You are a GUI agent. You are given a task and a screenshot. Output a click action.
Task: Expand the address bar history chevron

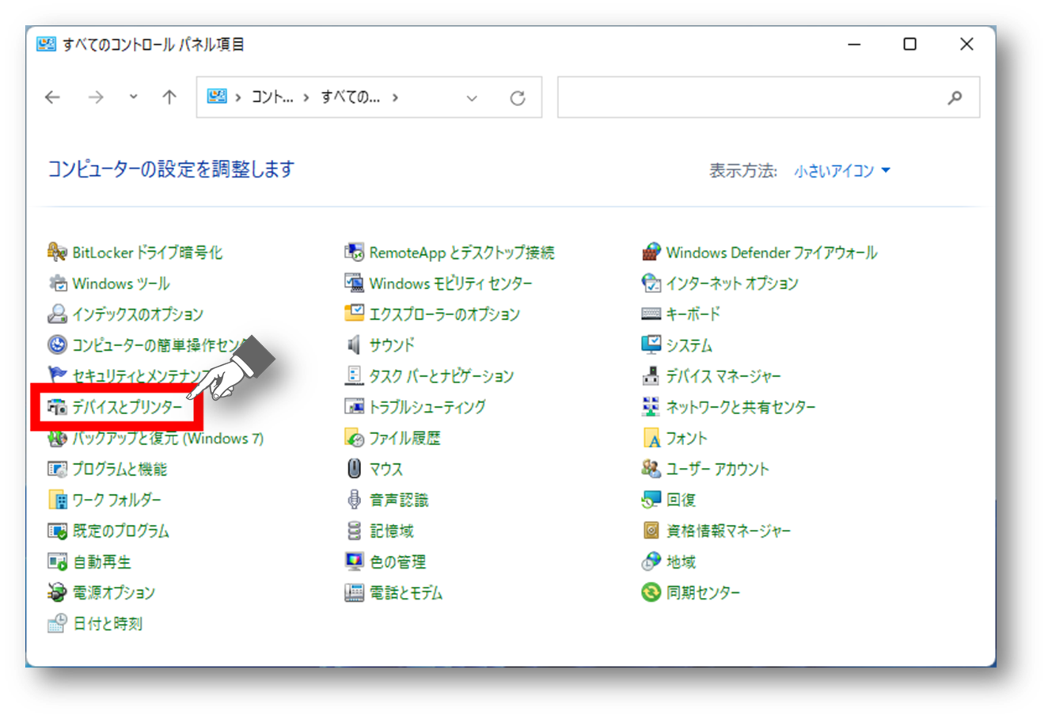coord(472,98)
